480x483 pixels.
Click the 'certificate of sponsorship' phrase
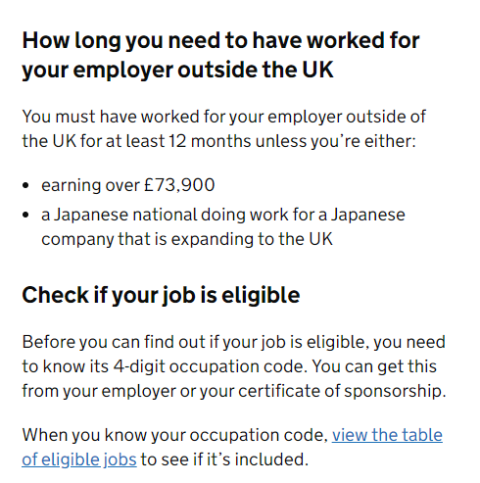pyautogui.click(x=342, y=391)
